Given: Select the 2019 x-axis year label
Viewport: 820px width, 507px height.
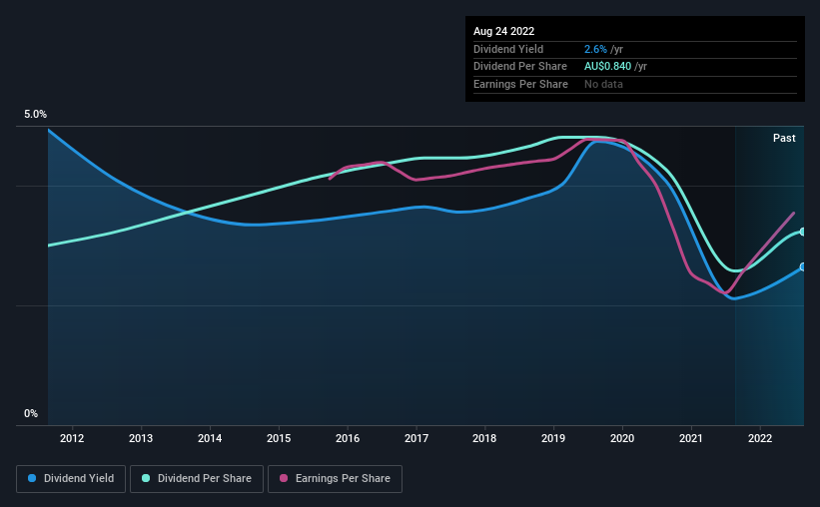Looking at the screenshot, I should click(553, 438).
